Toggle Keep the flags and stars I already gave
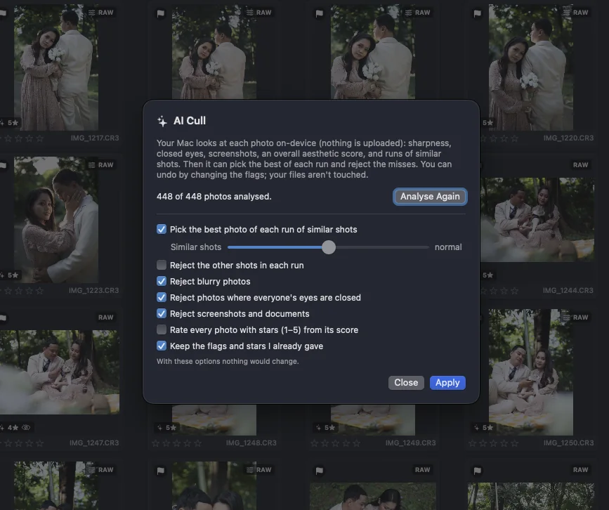This screenshot has height=510, width=609. 162,346
